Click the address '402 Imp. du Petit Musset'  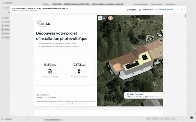pos(136,97)
